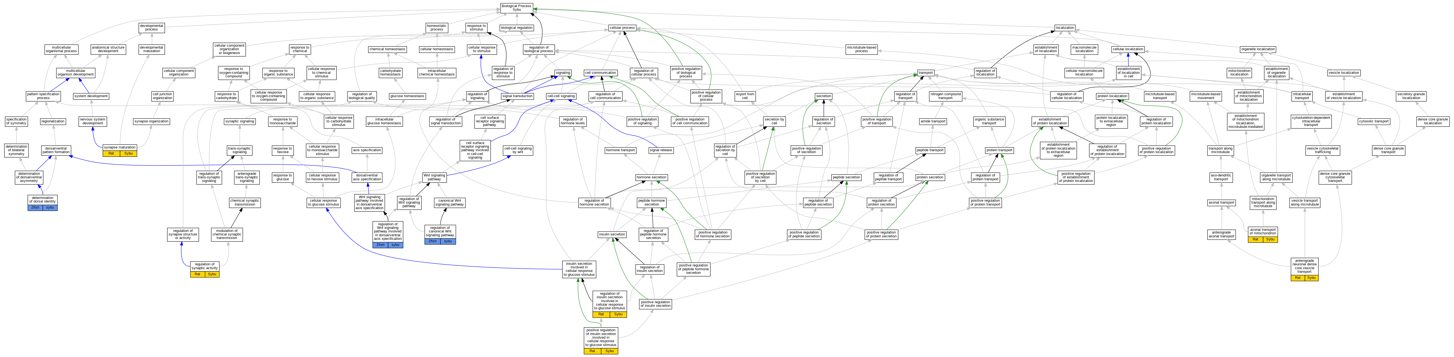
Task: Select the 'nervous system development' node
Action: click(93, 121)
